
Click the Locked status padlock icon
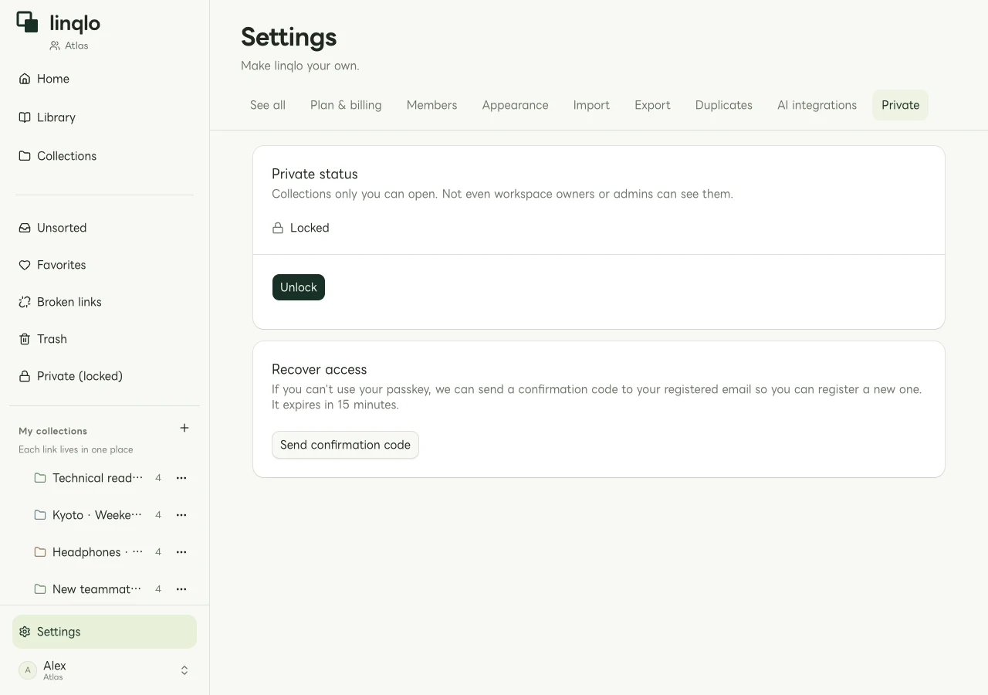(x=278, y=228)
